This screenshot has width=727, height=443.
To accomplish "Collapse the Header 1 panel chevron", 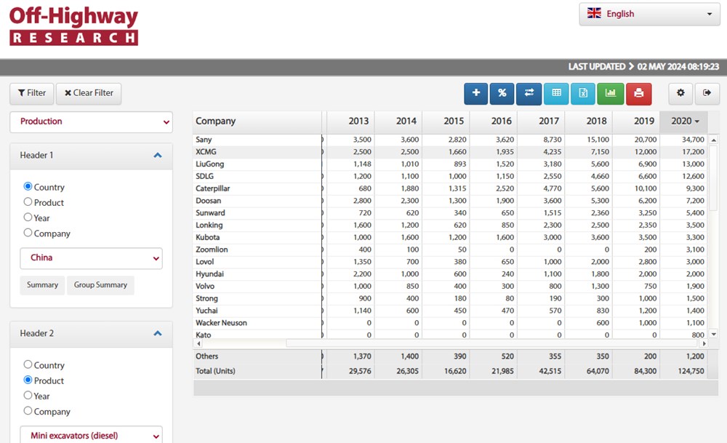I will tap(158, 155).
